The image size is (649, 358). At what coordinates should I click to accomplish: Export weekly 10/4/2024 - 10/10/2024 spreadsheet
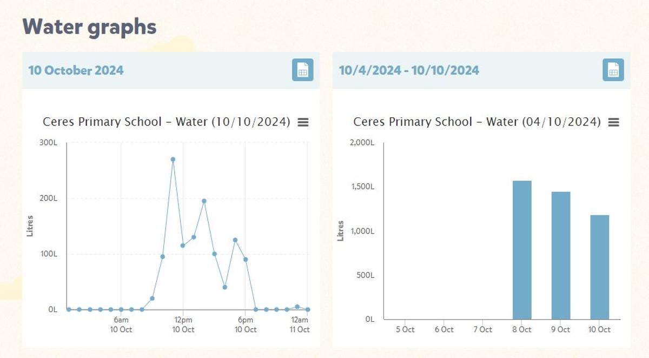(x=613, y=70)
